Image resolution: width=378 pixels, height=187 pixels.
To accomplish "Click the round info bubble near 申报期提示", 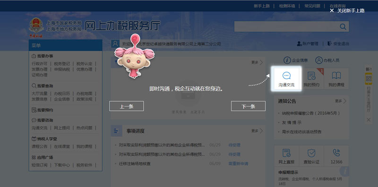I will pyautogui.click(x=344, y=171).
